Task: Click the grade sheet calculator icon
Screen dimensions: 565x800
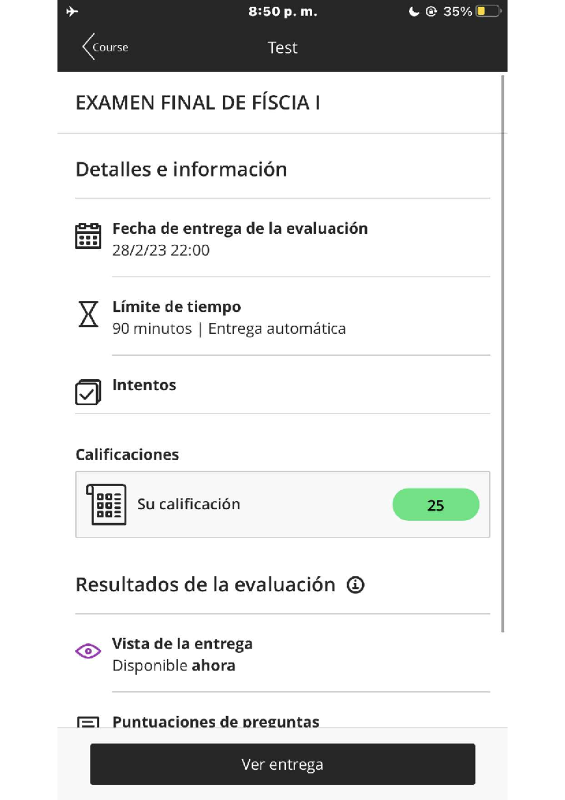Action: point(106,504)
